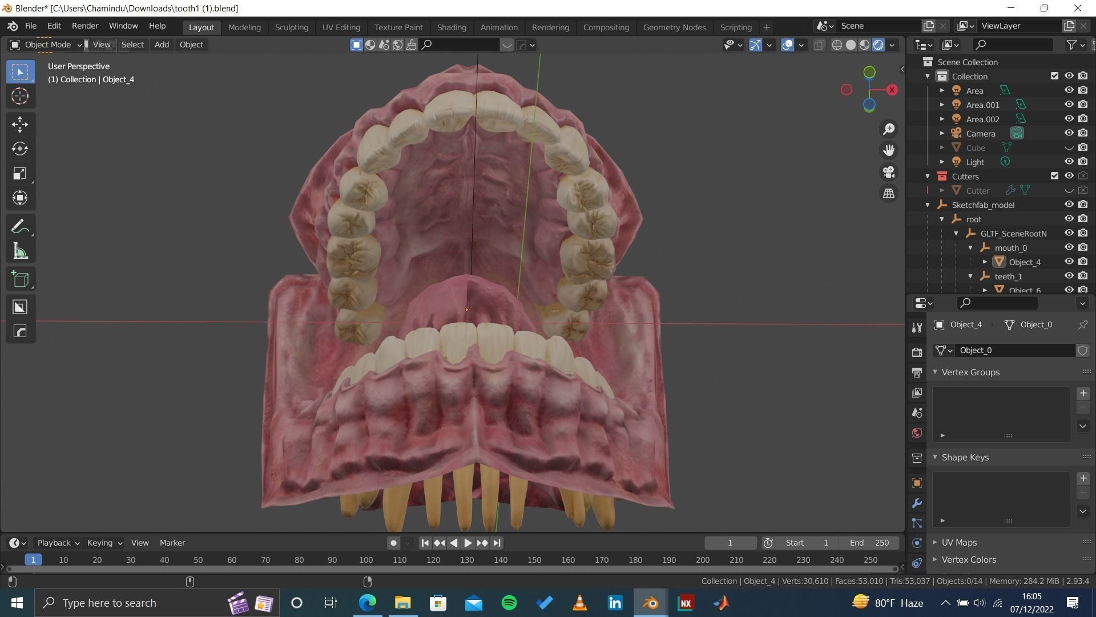Switch to the Sculpting workspace tab
This screenshot has width=1096, height=617.
point(291,27)
